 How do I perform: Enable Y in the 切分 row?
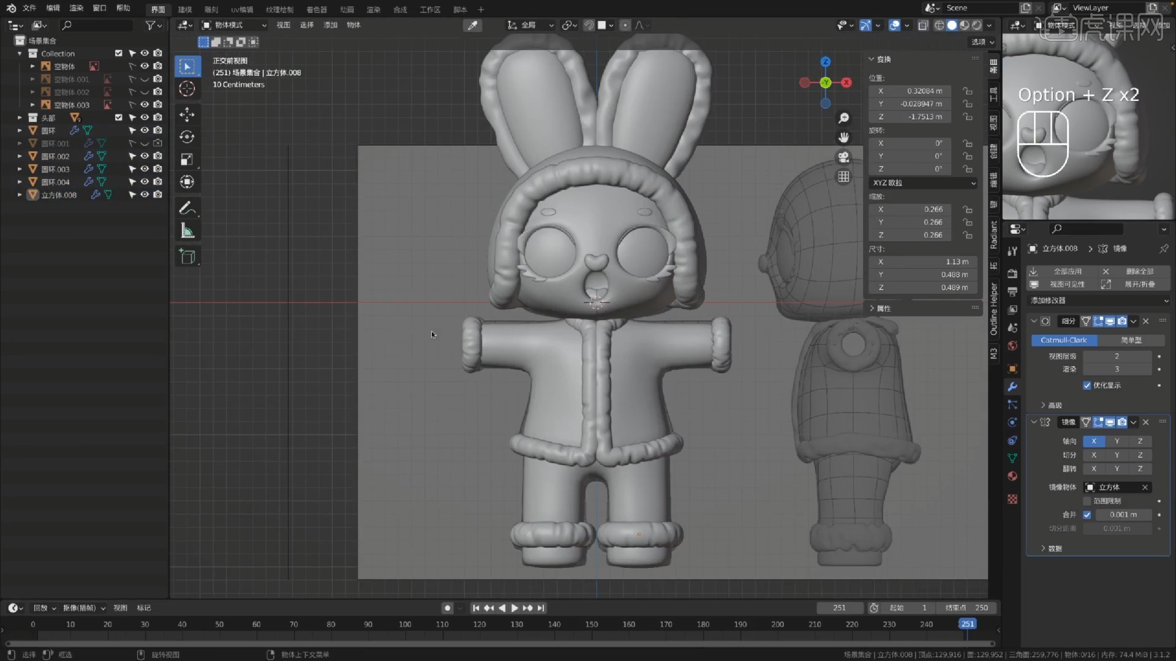1117,455
